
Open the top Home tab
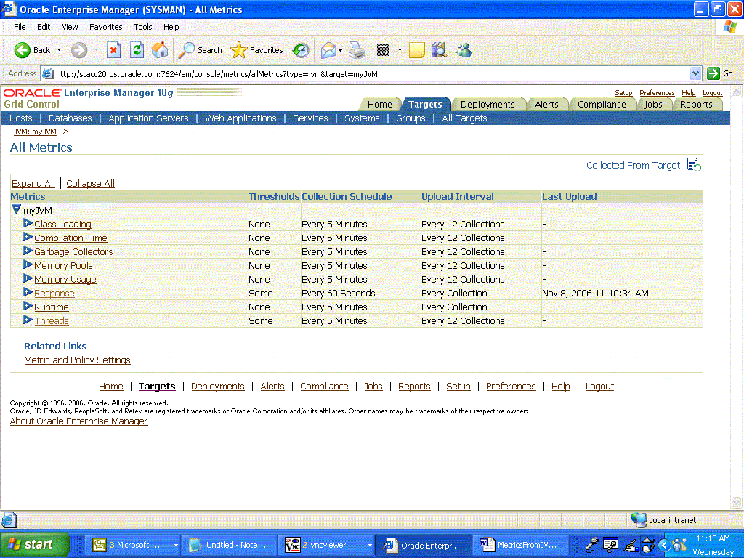click(379, 105)
